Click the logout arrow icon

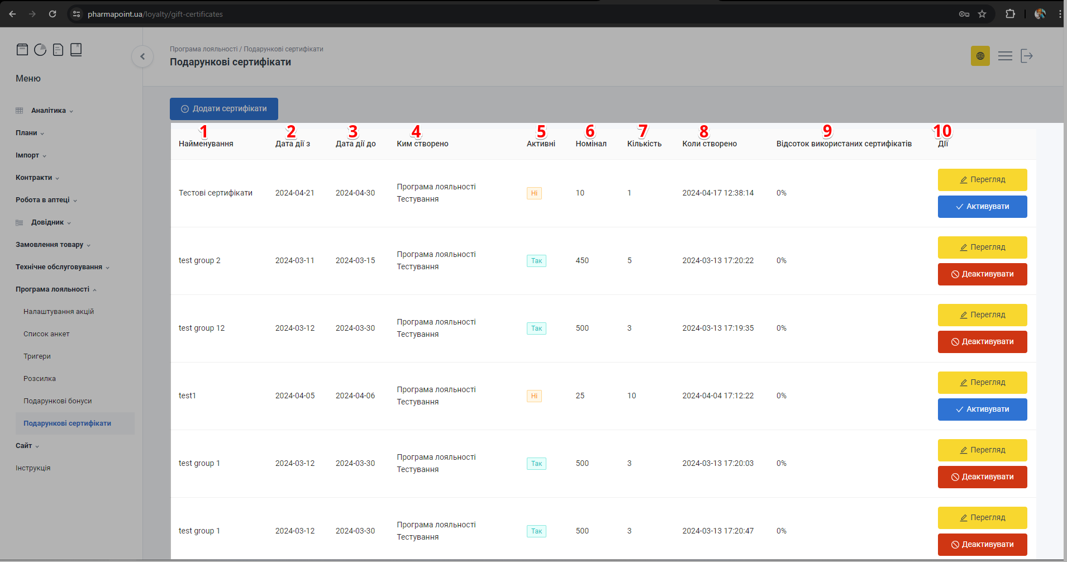coord(1027,56)
